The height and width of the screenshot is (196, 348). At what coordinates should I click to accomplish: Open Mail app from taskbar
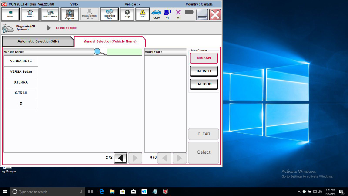(134, 192)
